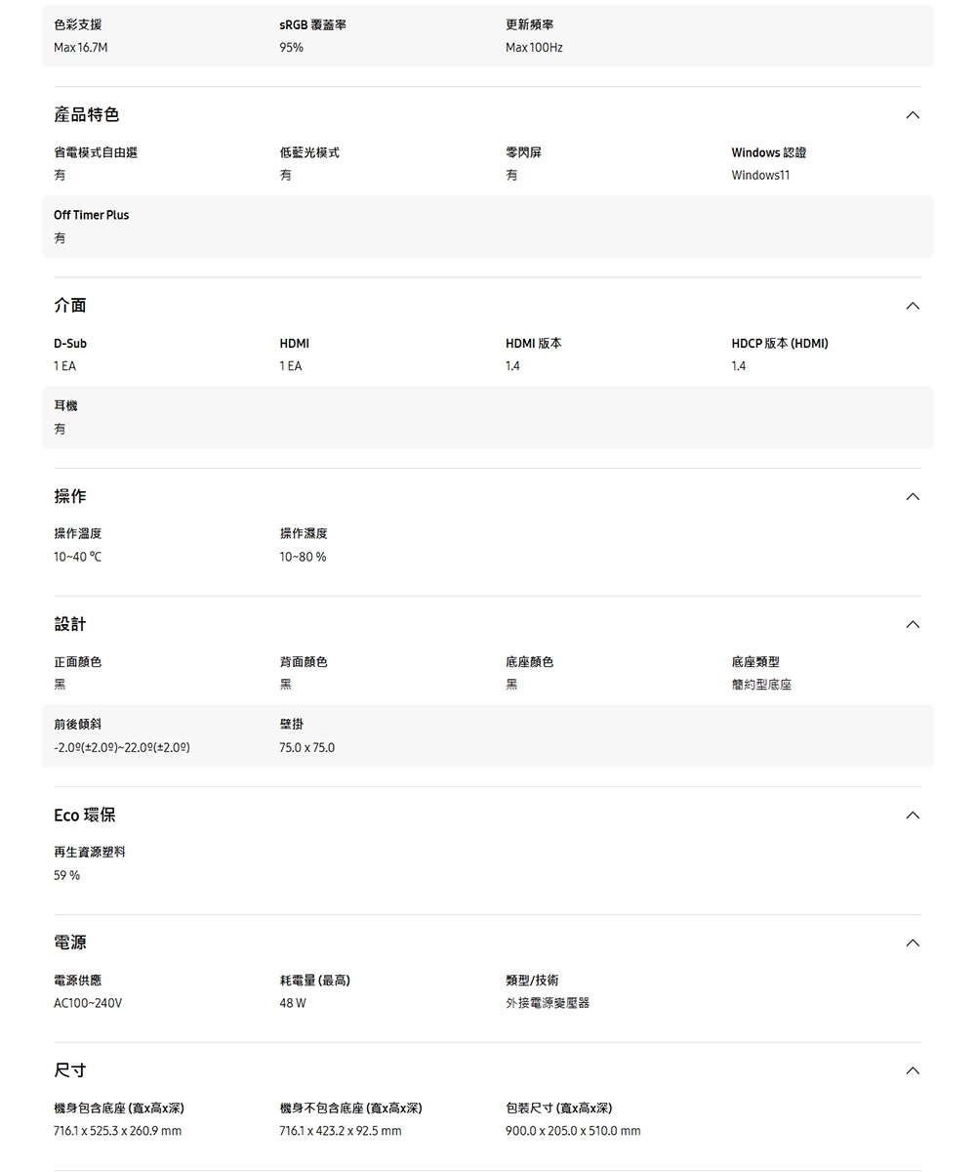Click the 介面 section heading
Screen dimensions: 976x1172
click(x=70, y=306)
